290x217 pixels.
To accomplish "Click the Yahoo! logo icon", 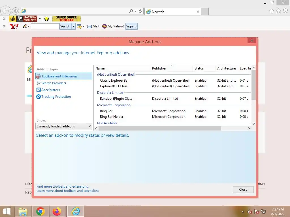I will pos(14,26).
